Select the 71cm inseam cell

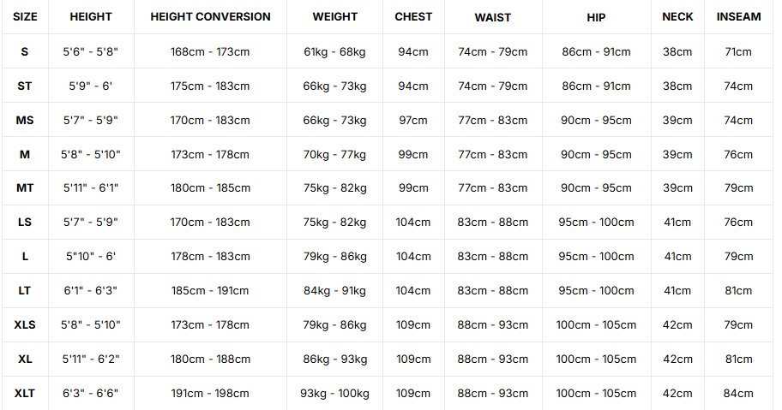point(738,51)
